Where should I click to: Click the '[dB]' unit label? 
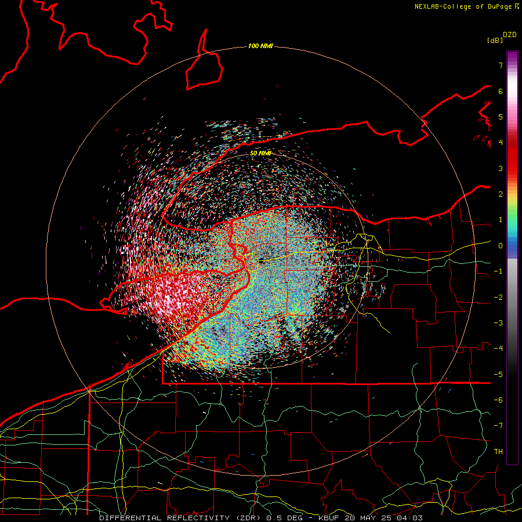coord(495,40)
